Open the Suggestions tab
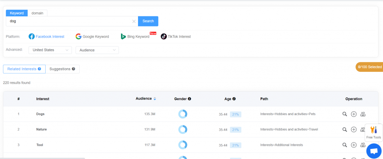 [x=62, y=69]
